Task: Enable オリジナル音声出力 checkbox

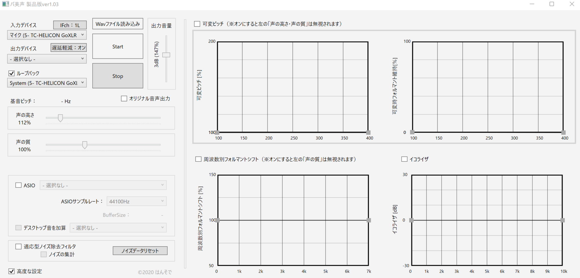Action: (124, 98)
